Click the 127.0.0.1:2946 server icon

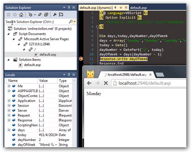click(26, 44)
